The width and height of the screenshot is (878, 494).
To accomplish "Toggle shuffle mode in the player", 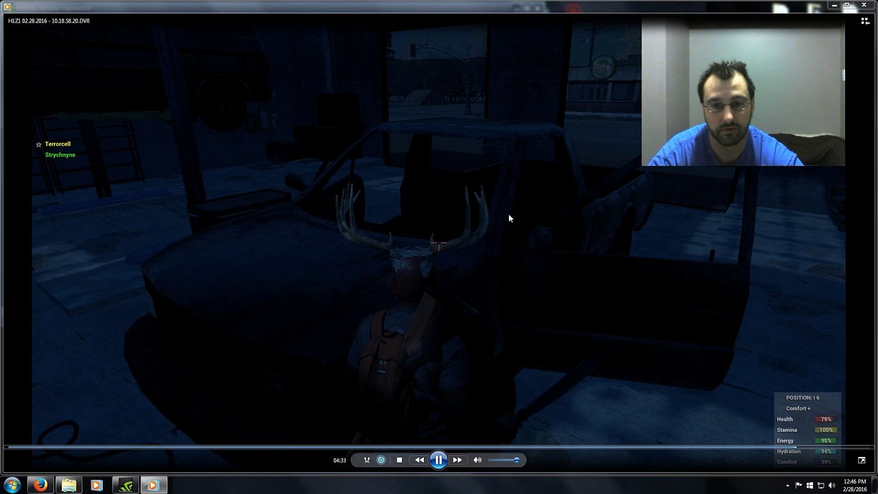I will [366, 460].
